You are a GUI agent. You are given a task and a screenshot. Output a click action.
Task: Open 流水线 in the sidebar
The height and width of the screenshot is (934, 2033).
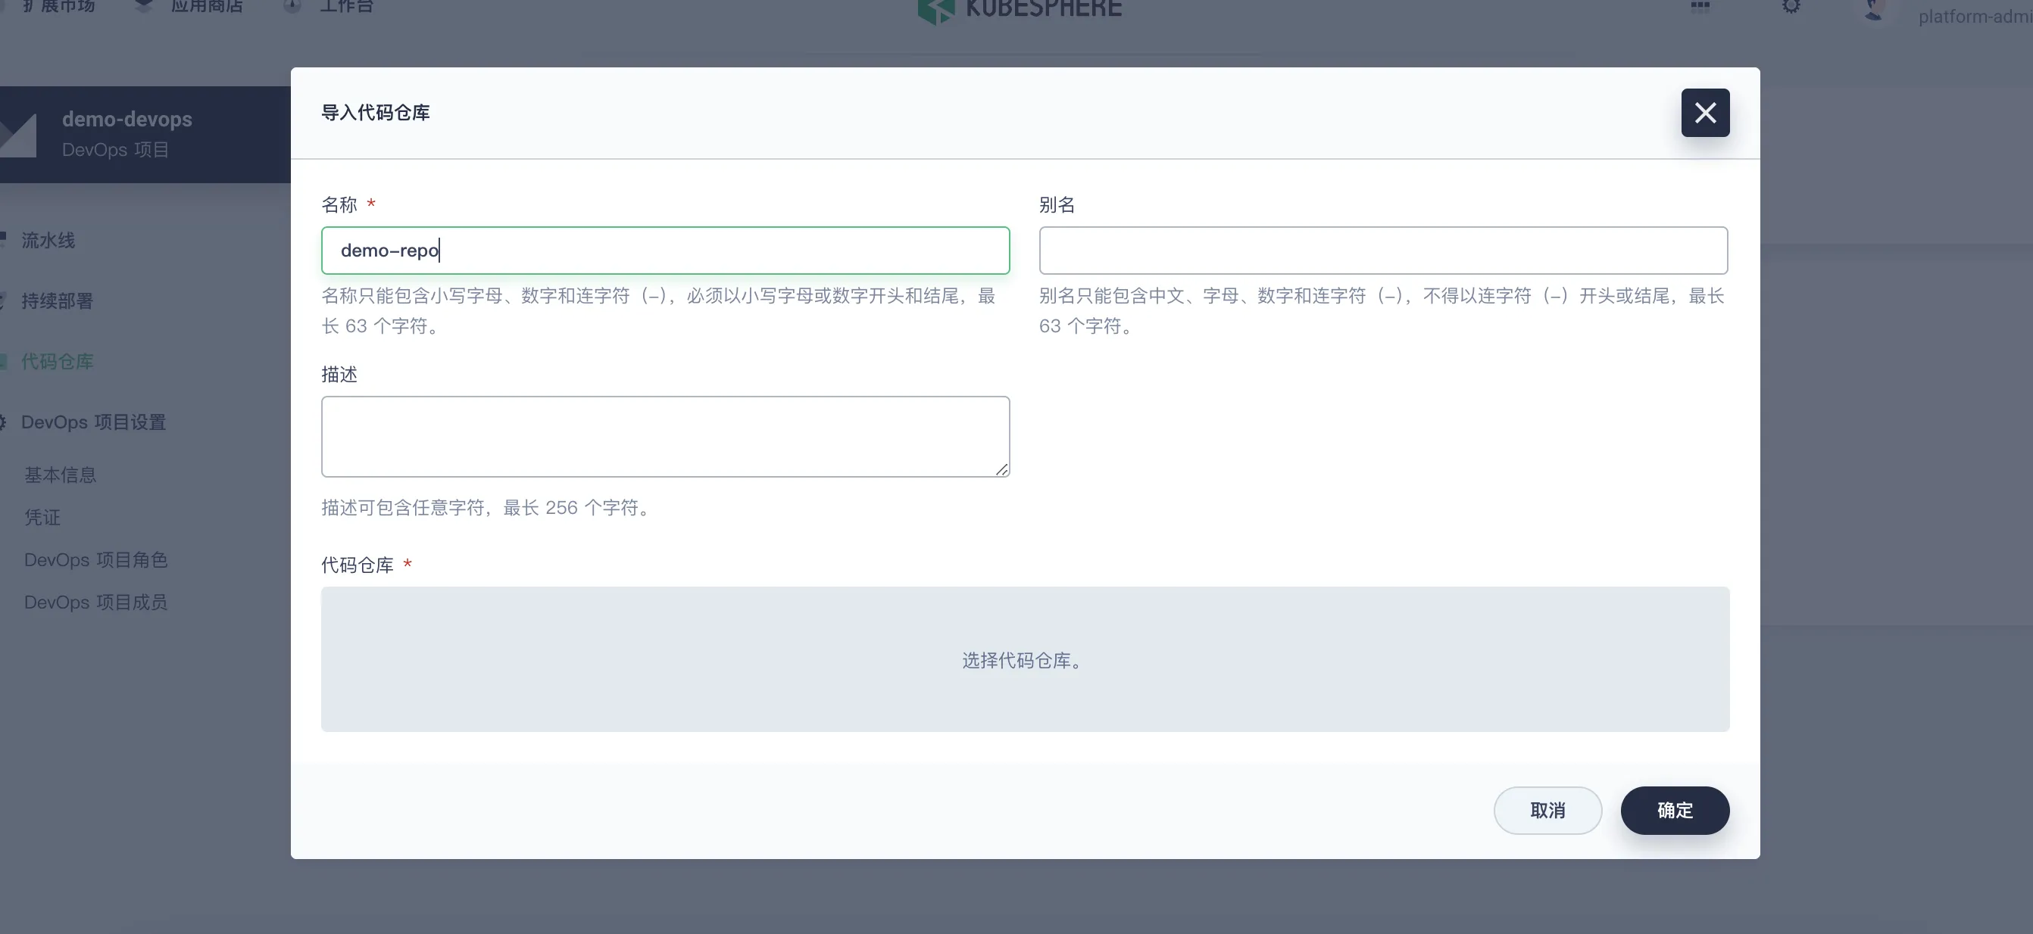pos(48,240)
